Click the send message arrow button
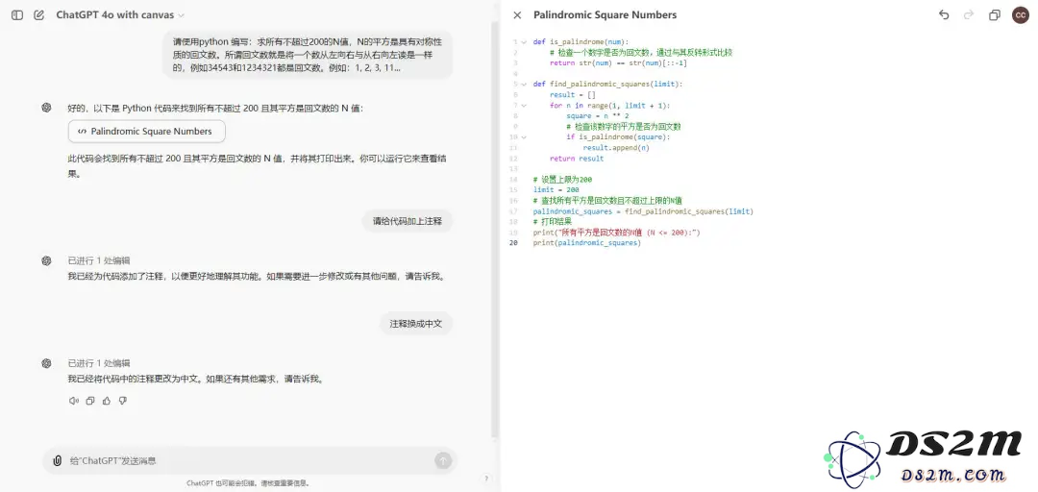The width and height of the screenshot is (1038, 492). pyautogui.click(x=443, y=460)
